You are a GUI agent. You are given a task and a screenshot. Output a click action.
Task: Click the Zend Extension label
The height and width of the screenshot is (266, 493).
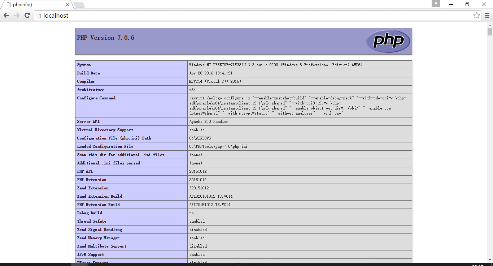pyautogui.click(x=93, y=188)
